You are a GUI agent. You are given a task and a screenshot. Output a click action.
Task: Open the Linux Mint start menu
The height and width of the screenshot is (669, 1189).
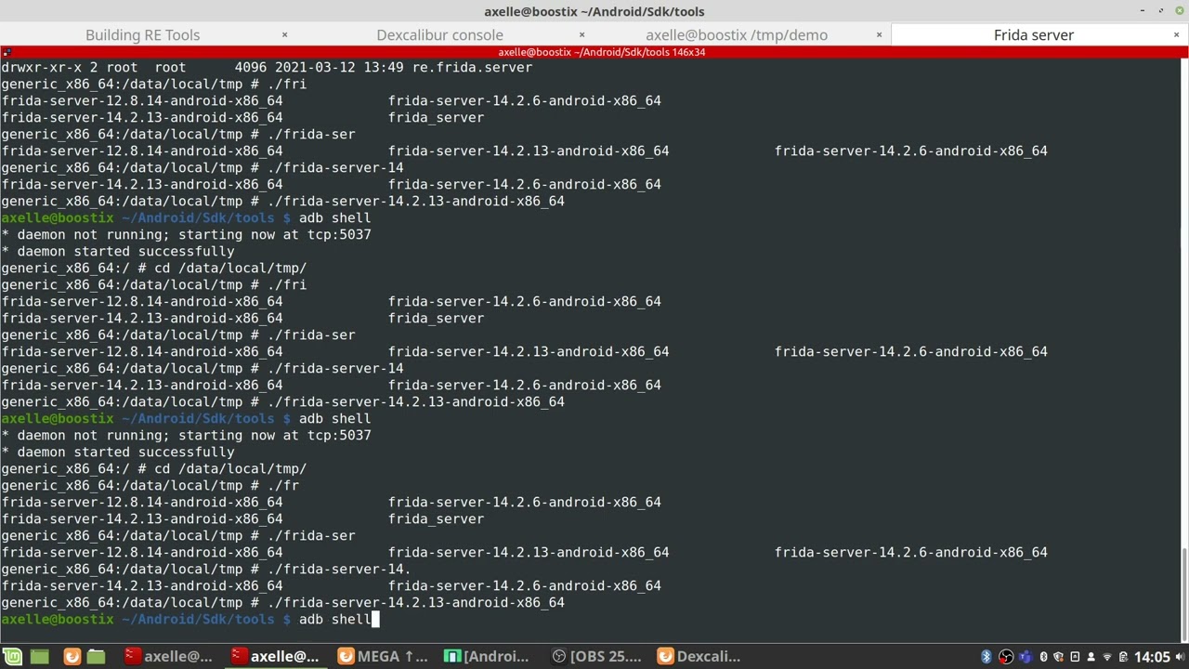coord(13,656)
